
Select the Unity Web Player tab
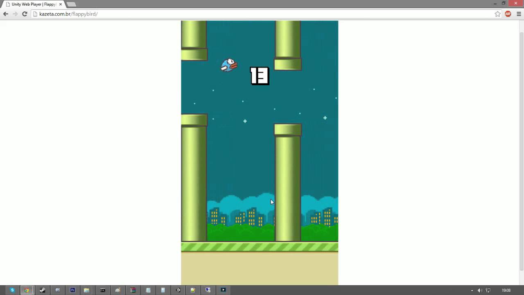click(33, 4)
